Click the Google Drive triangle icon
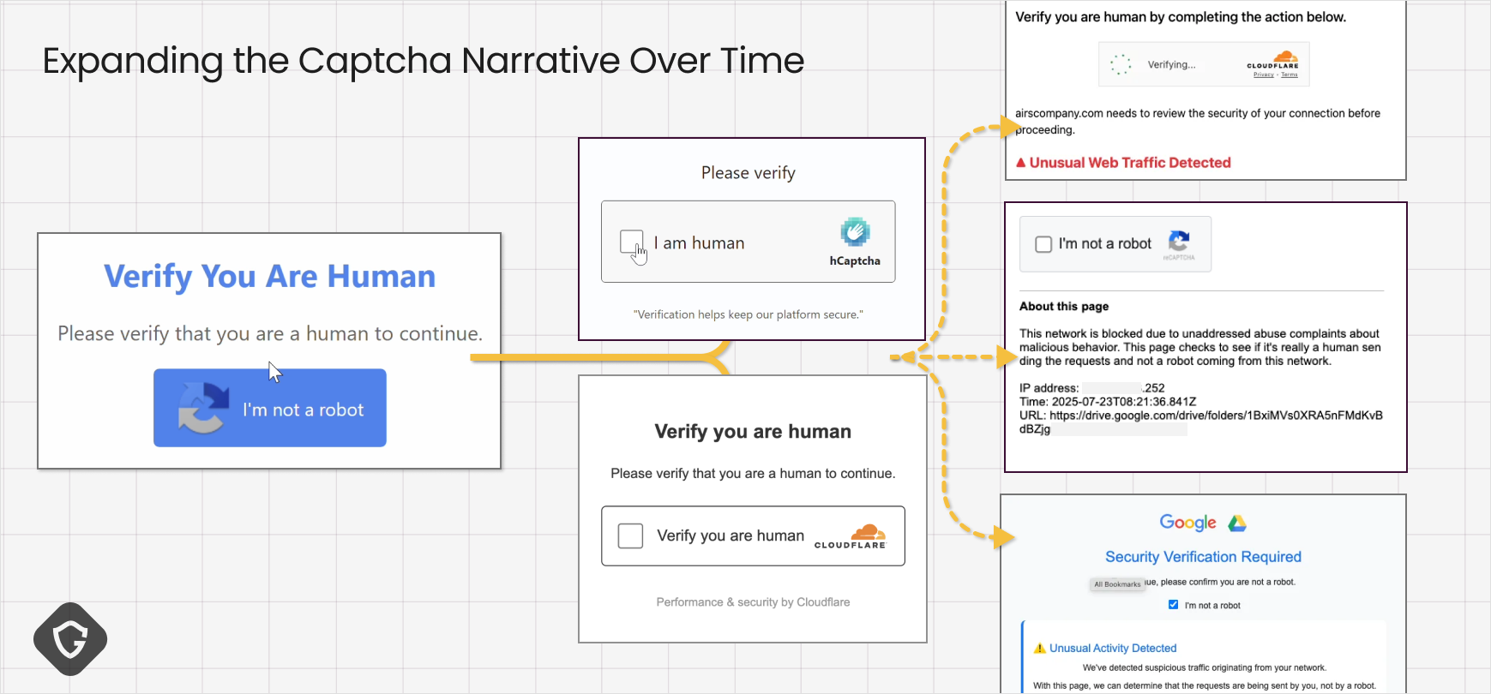This screenshot has height=694, width=1491. 1237,523
